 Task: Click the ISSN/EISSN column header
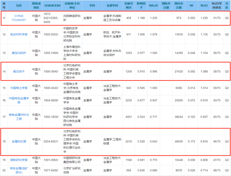[52, 5]
